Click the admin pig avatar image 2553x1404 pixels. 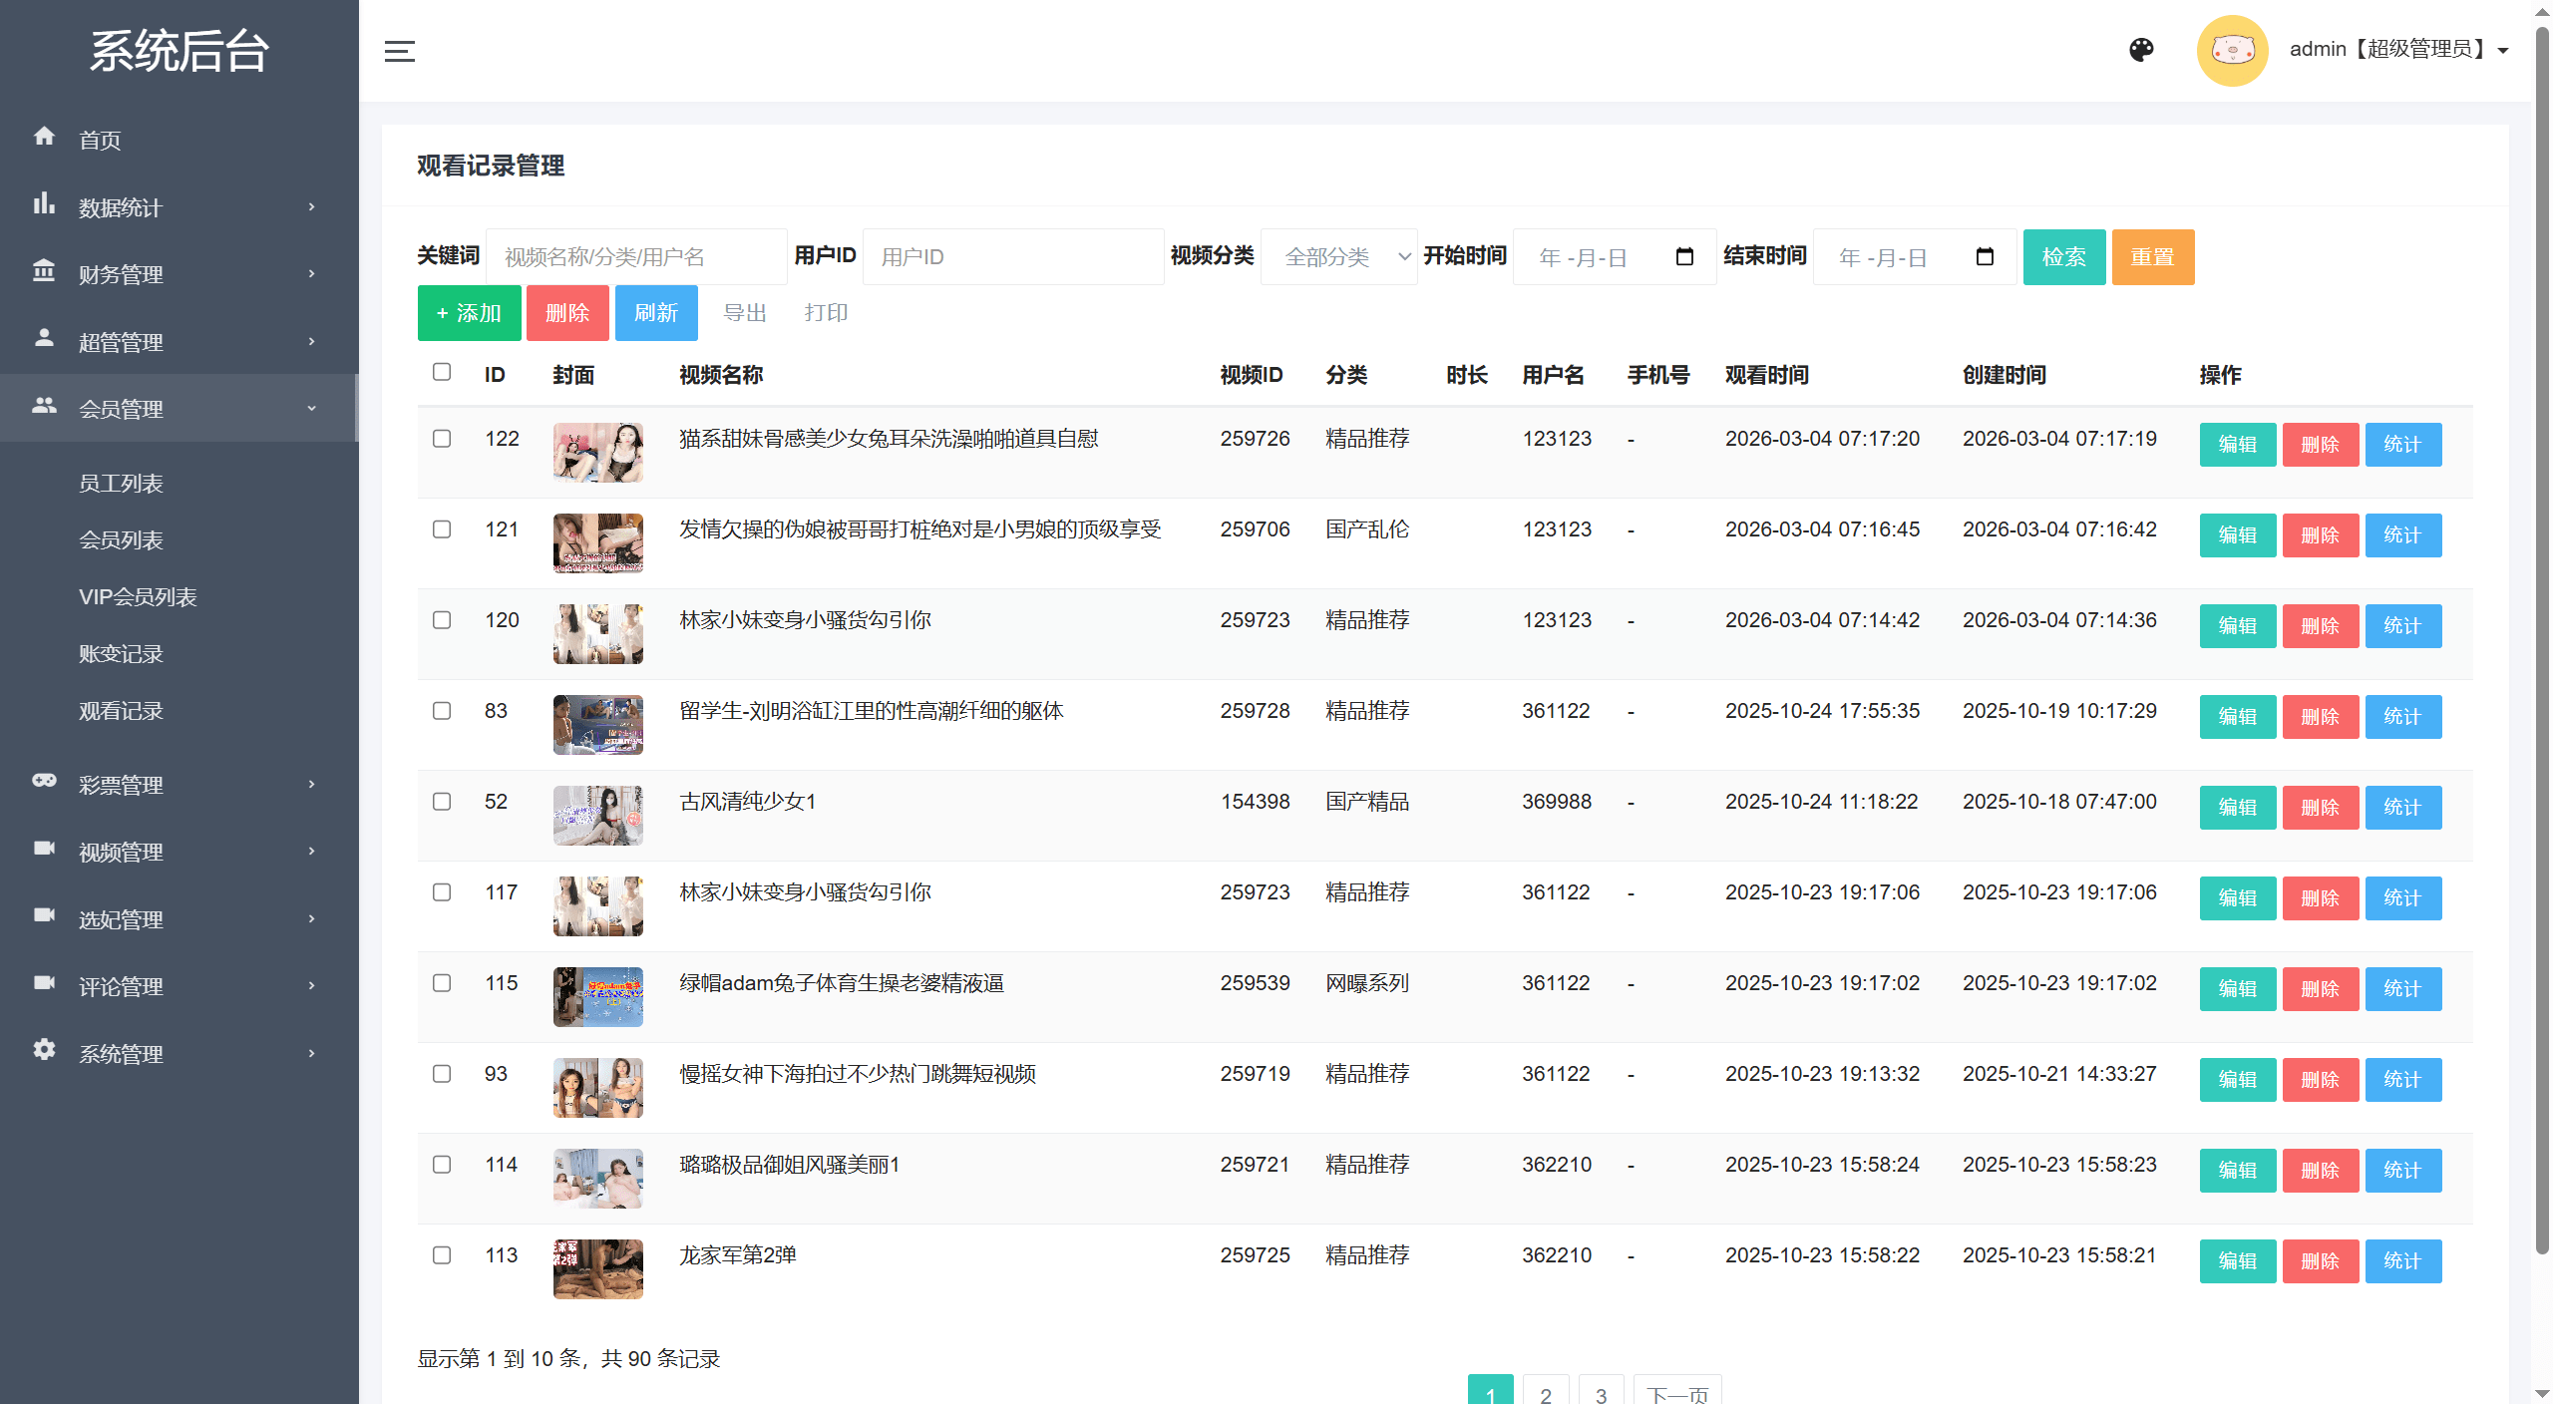pos(2232,50)
